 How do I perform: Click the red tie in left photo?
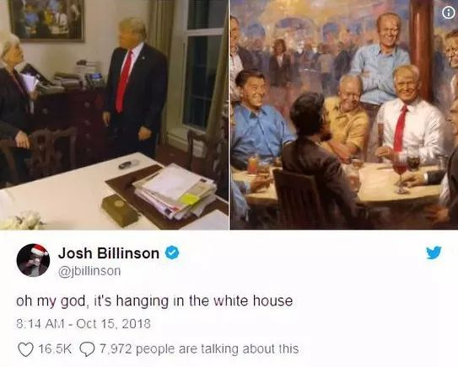point(123,82)
